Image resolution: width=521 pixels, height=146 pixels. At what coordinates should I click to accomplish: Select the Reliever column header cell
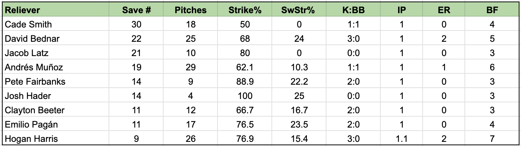[x=56, y=10]
